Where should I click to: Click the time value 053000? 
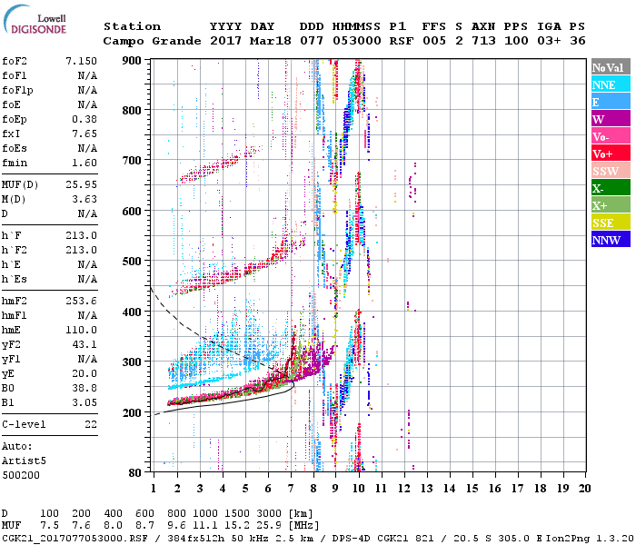click(x=357, y=41)
